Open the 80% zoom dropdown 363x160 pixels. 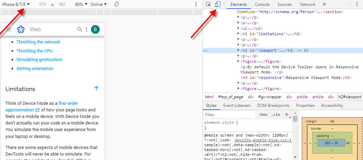[81, 4]
